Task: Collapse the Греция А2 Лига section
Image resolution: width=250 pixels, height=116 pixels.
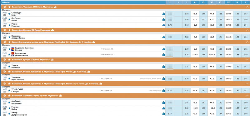Action: [247, 60]
